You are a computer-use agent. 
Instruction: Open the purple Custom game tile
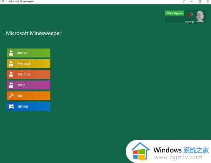click(28, 85)
